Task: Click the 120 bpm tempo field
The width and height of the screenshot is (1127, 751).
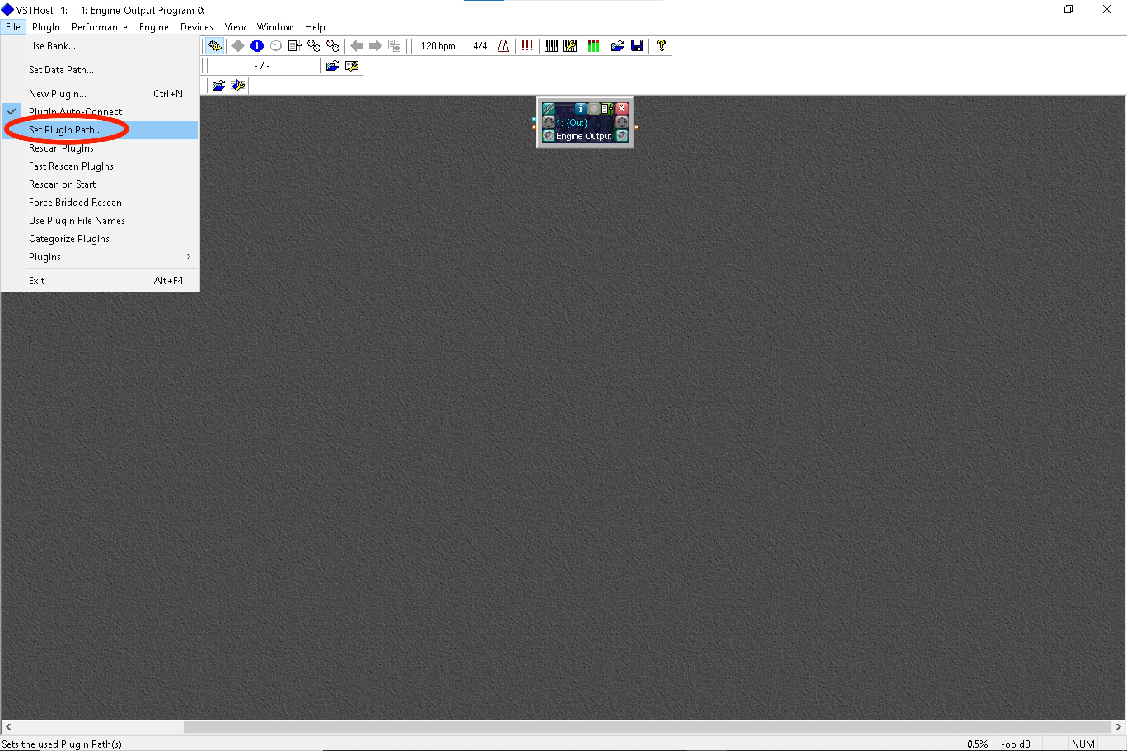Action: (438, 46)
